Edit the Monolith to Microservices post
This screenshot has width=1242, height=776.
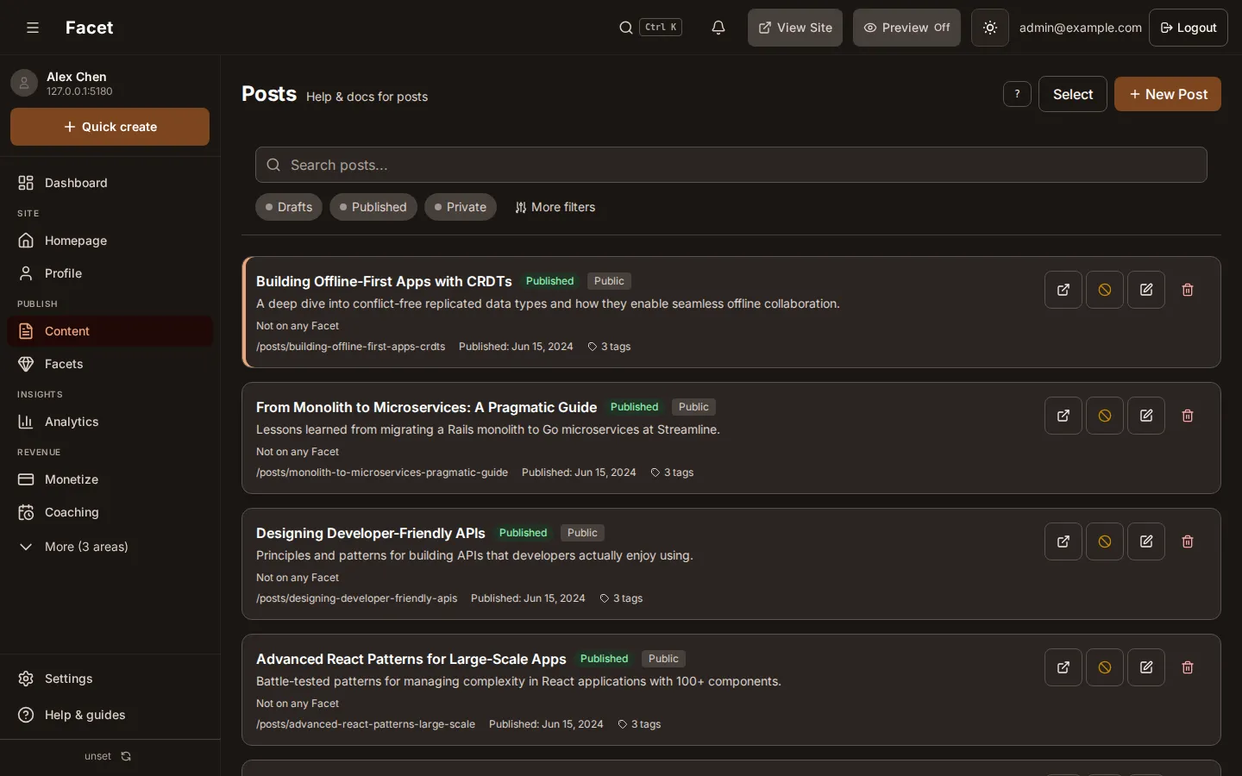pyautogui.click(x=1146, y=416)
